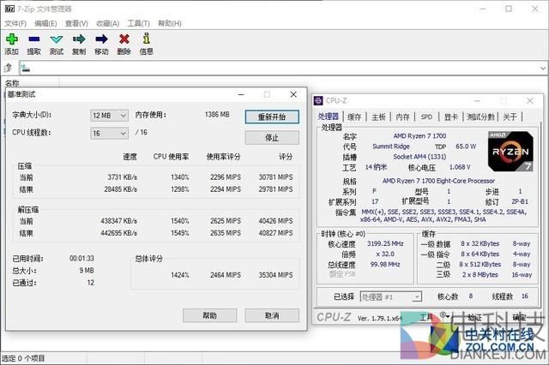
Task: Switch to the CPU-Z 处理器 tab
Action: [328, 117]
